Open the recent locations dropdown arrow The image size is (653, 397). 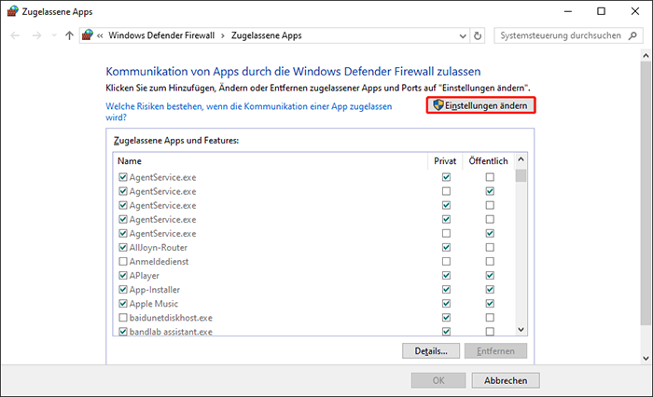pyautogui.click(x=53, y=35)
